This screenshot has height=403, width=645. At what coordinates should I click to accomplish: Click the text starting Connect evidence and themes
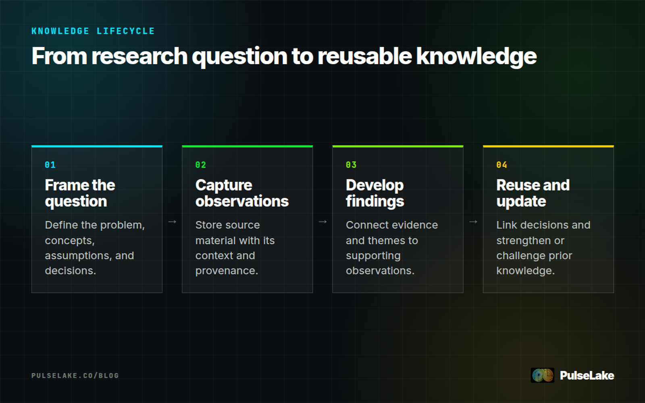coord(392,247)
